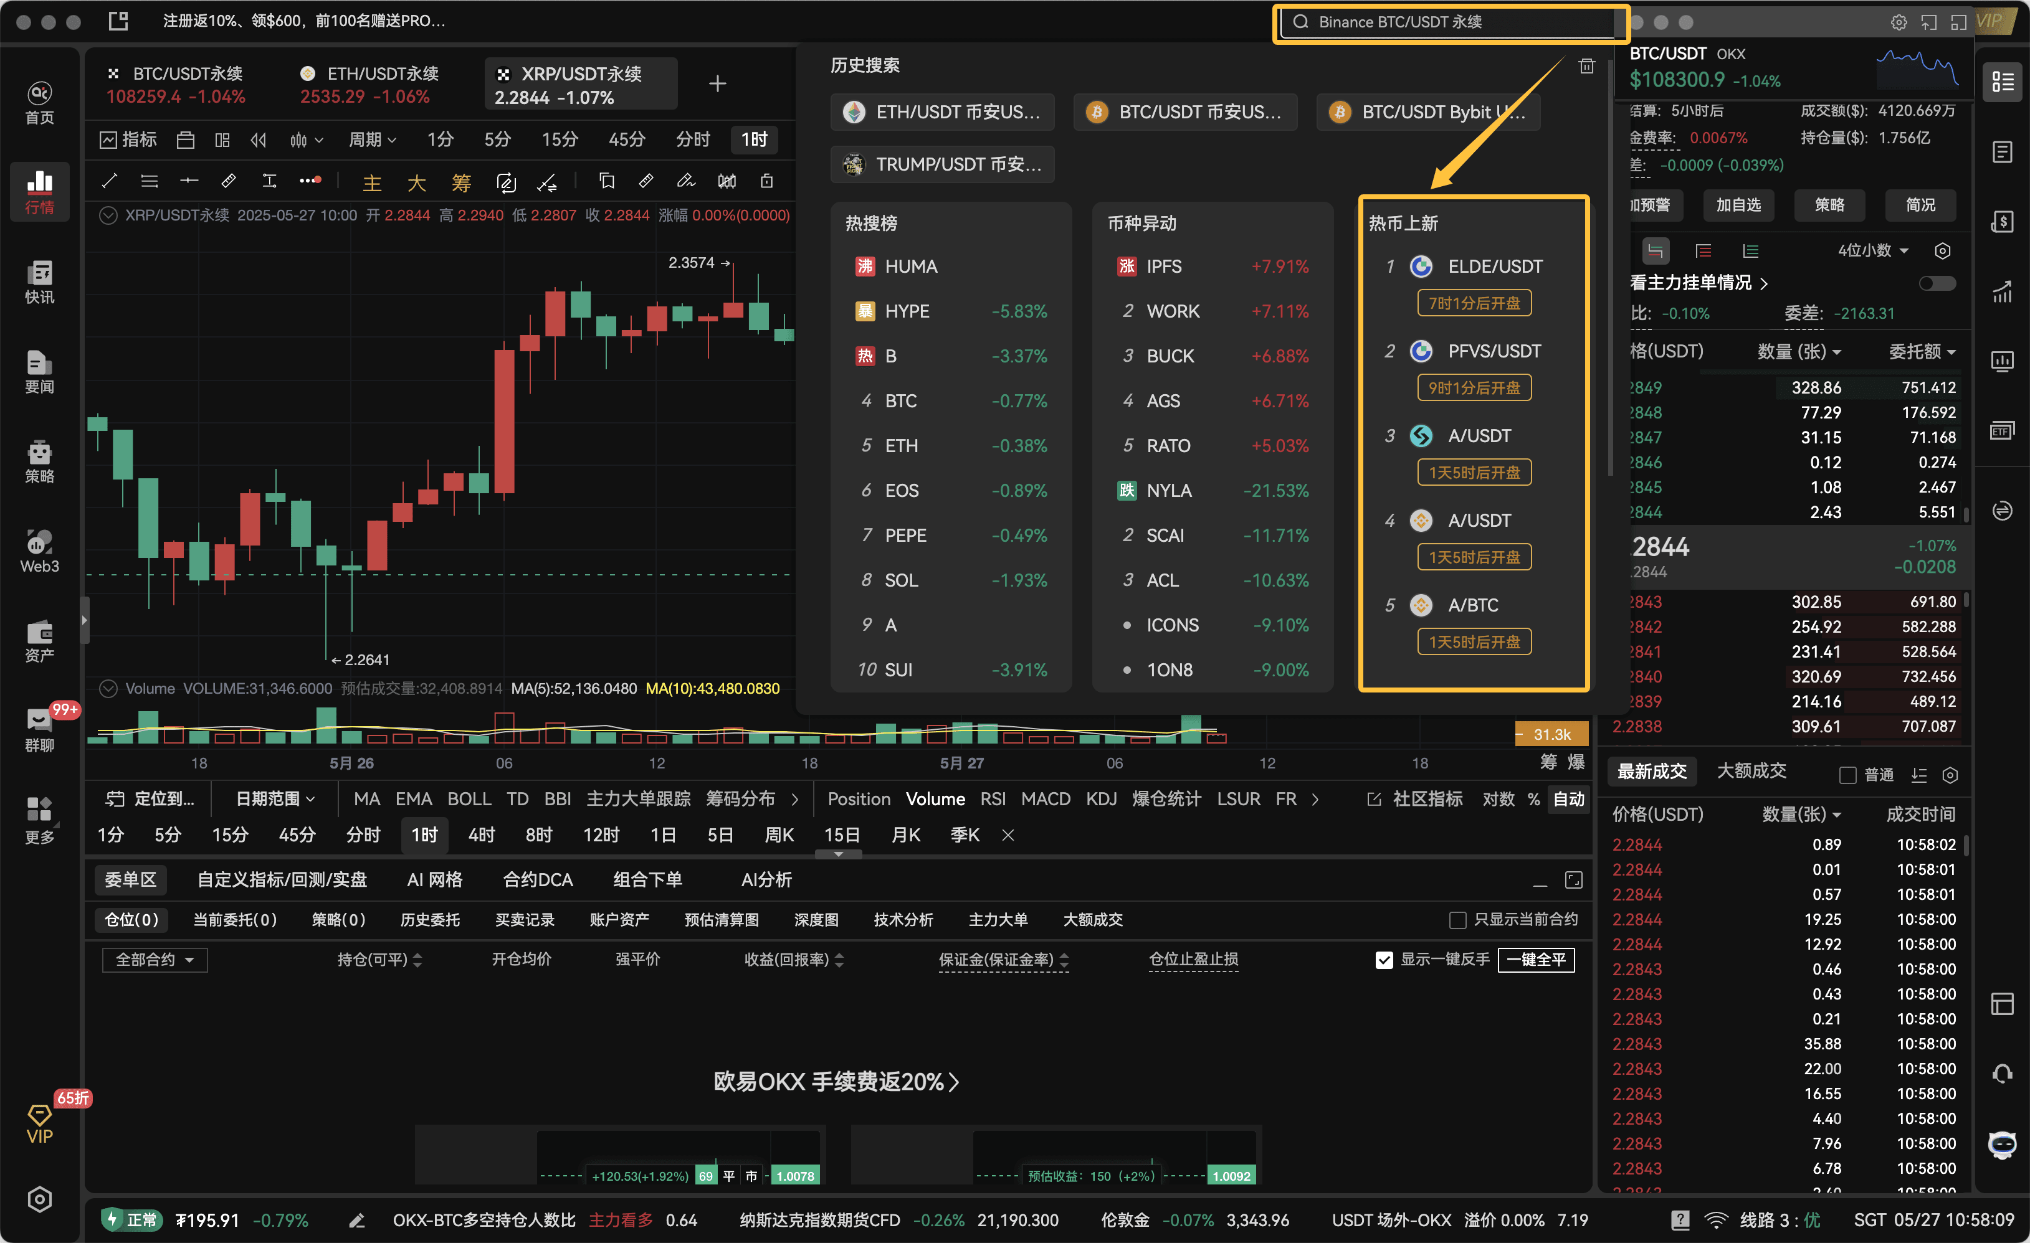
Task: Click the 筹 chip distribution tool
Action: (x=461, y=182)
